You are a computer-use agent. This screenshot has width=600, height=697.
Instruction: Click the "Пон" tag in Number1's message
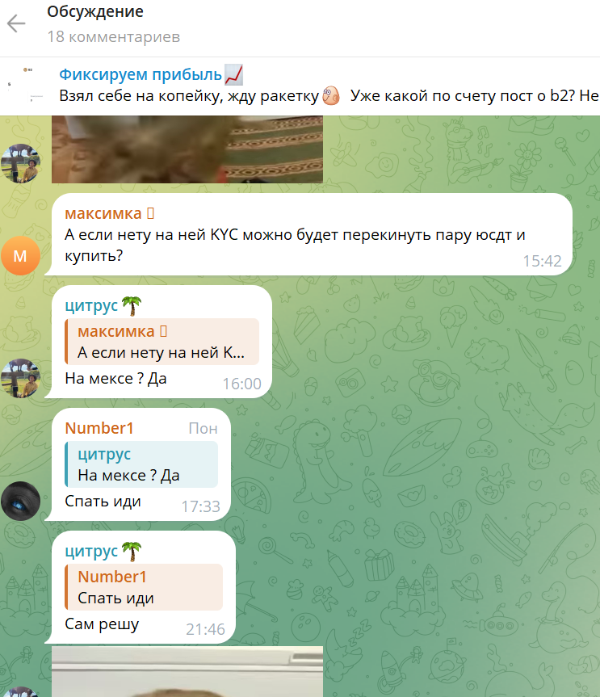coord(203,429)
